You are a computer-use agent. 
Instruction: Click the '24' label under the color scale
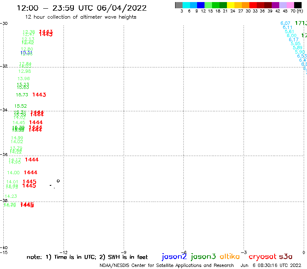click(x=233, y=11)
